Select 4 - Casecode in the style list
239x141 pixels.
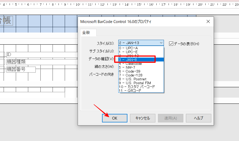tap(141, 64)
